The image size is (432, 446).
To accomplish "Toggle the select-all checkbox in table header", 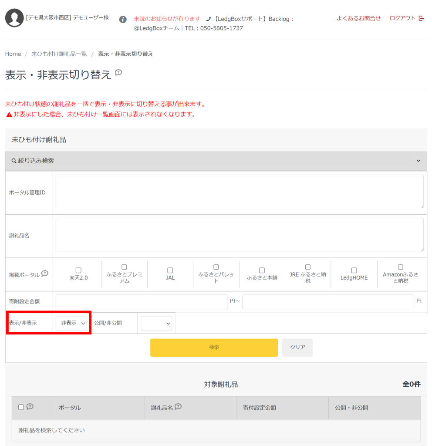I will (21, 407).
